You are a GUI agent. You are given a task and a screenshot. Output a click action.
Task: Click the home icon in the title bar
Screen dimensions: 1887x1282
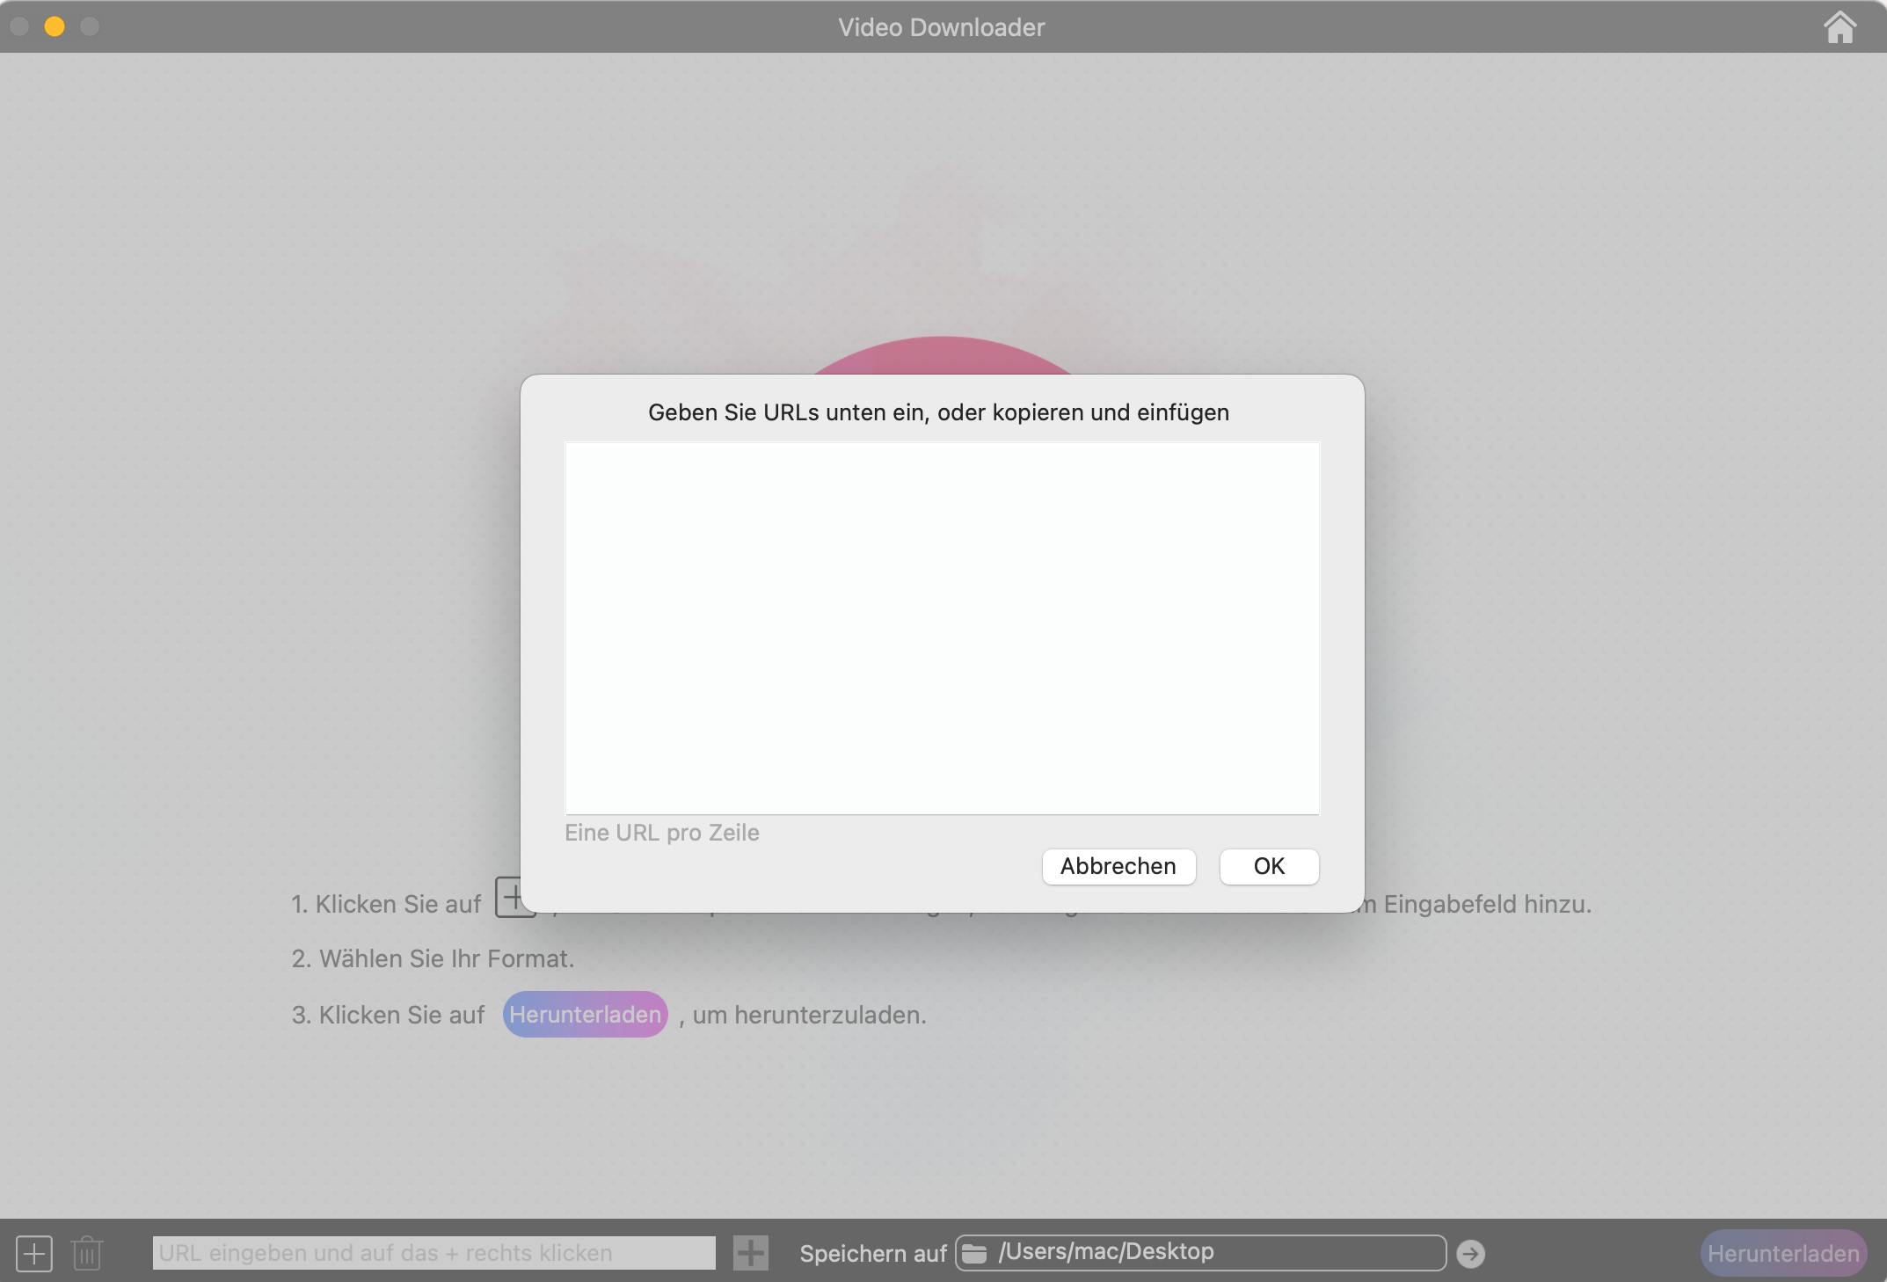click(x=1840, y=27)
